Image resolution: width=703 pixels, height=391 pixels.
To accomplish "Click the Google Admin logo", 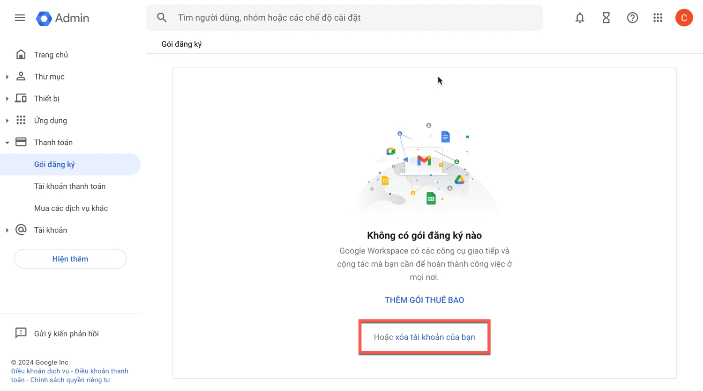I will pos(63,18).
